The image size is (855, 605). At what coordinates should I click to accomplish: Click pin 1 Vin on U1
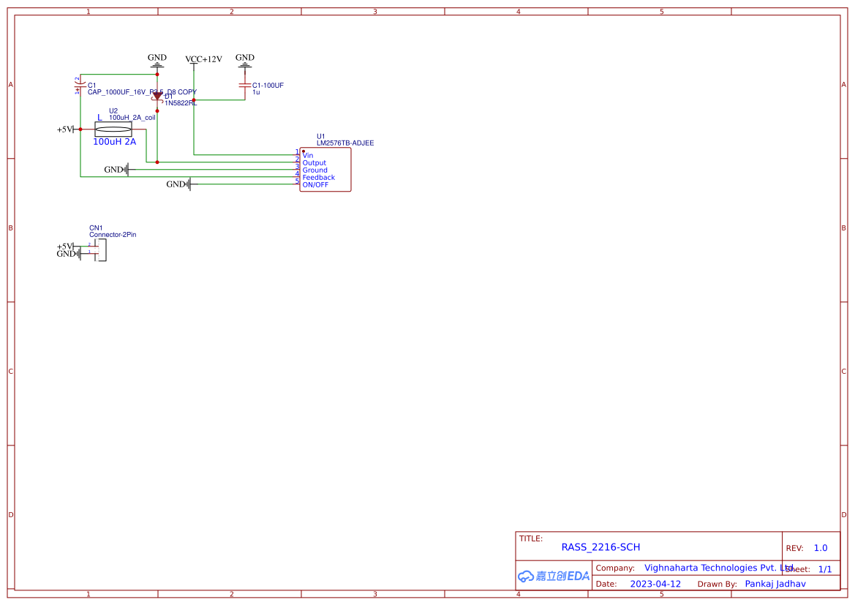point(299,155)
